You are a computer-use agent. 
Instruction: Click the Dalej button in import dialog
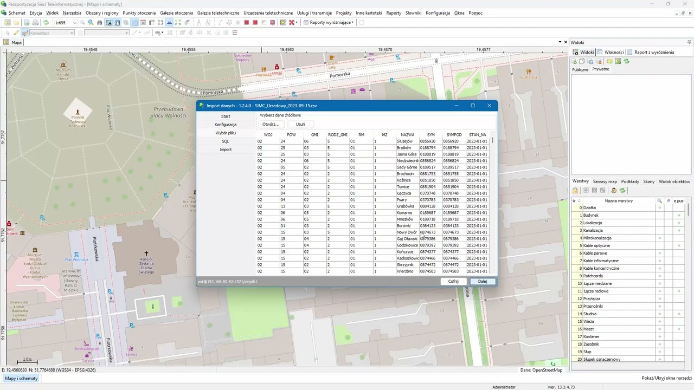(x=483, y=282)
